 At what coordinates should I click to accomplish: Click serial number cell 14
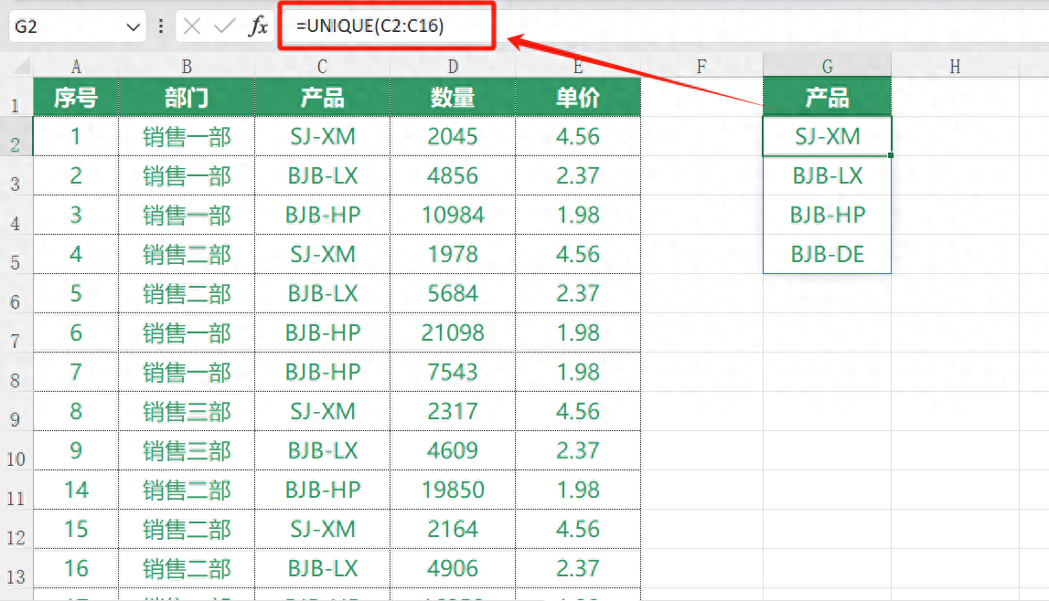(76, 490)
